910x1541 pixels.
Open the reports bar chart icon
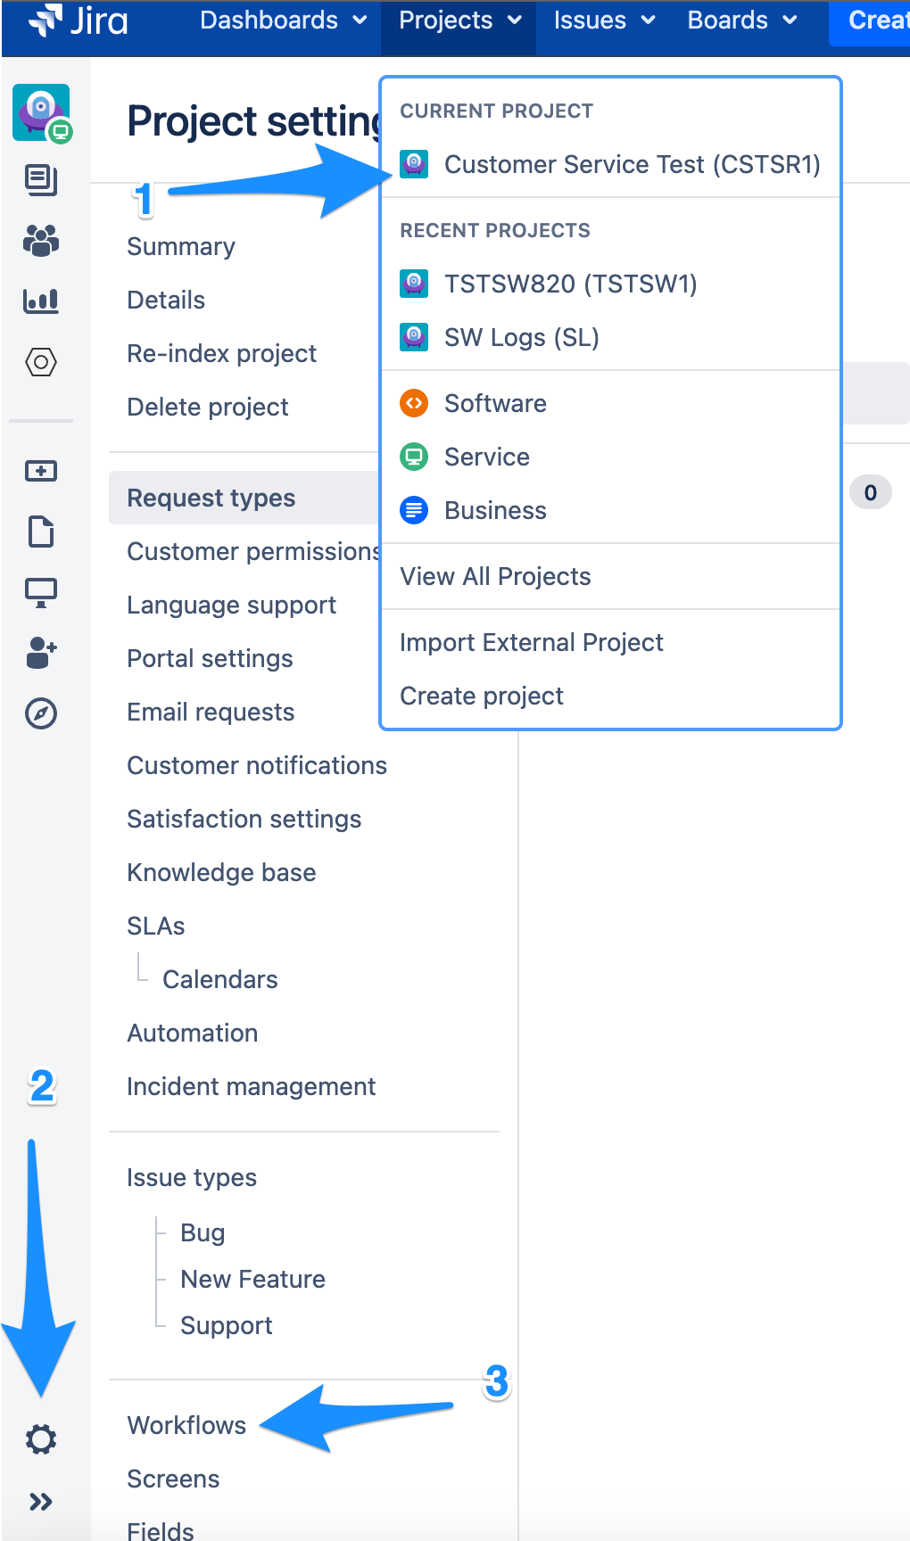click(41, 301)
